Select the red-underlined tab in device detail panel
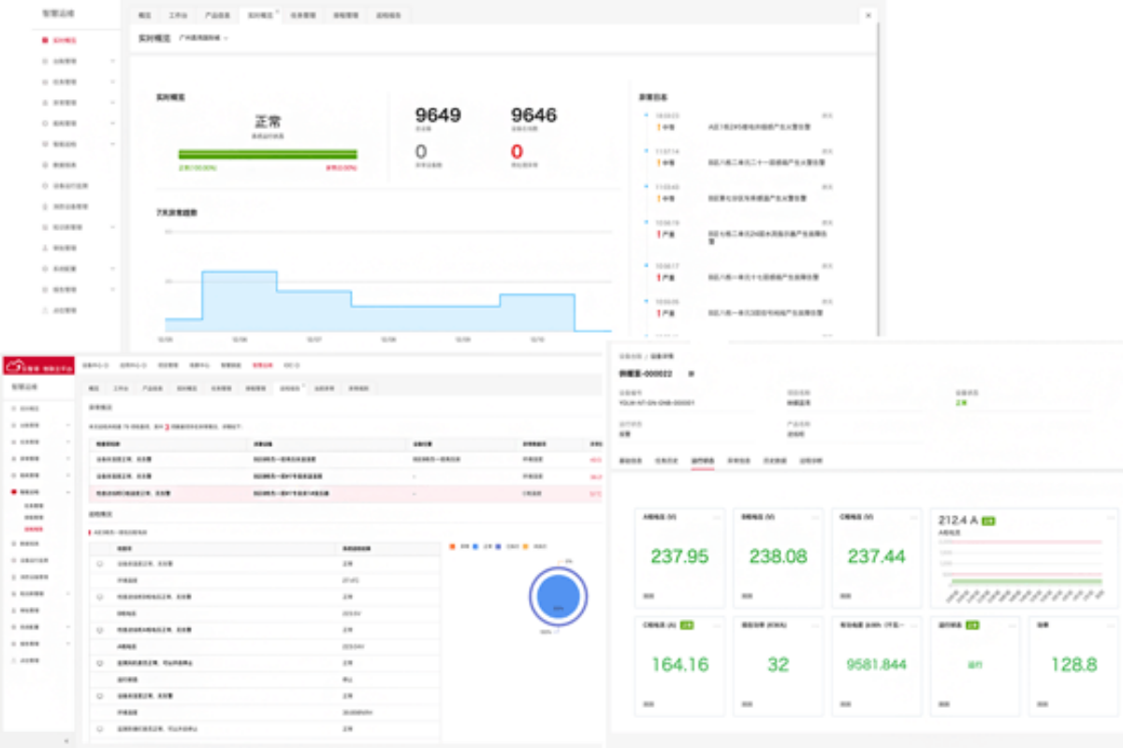 pyautogui.click(x=702, y=461)
